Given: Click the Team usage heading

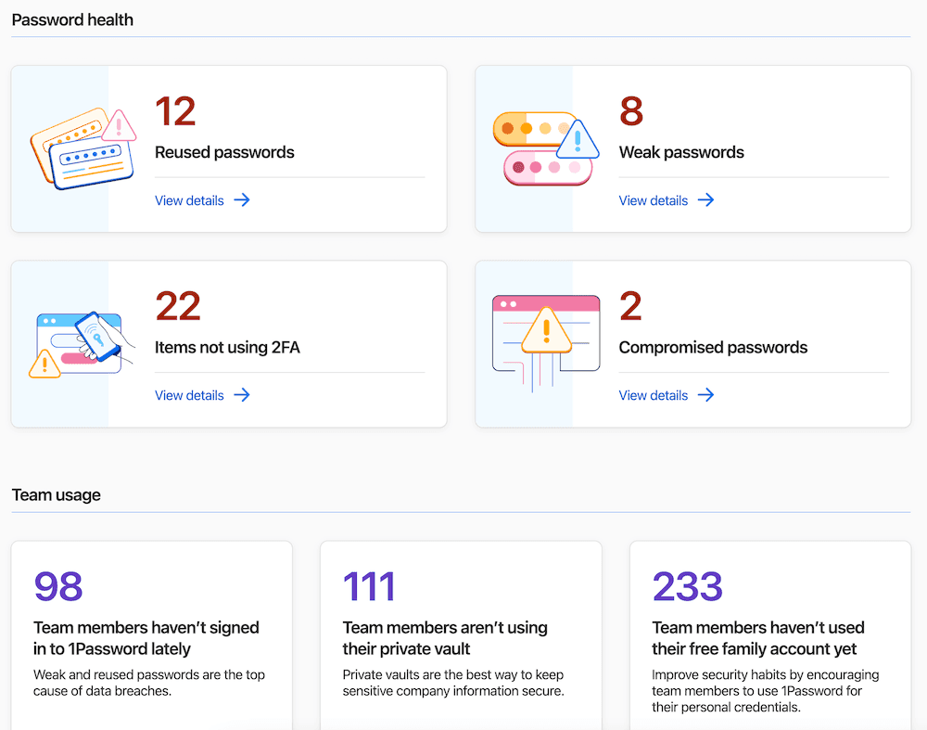Looking at the screenshot, I should coord(57,495).
